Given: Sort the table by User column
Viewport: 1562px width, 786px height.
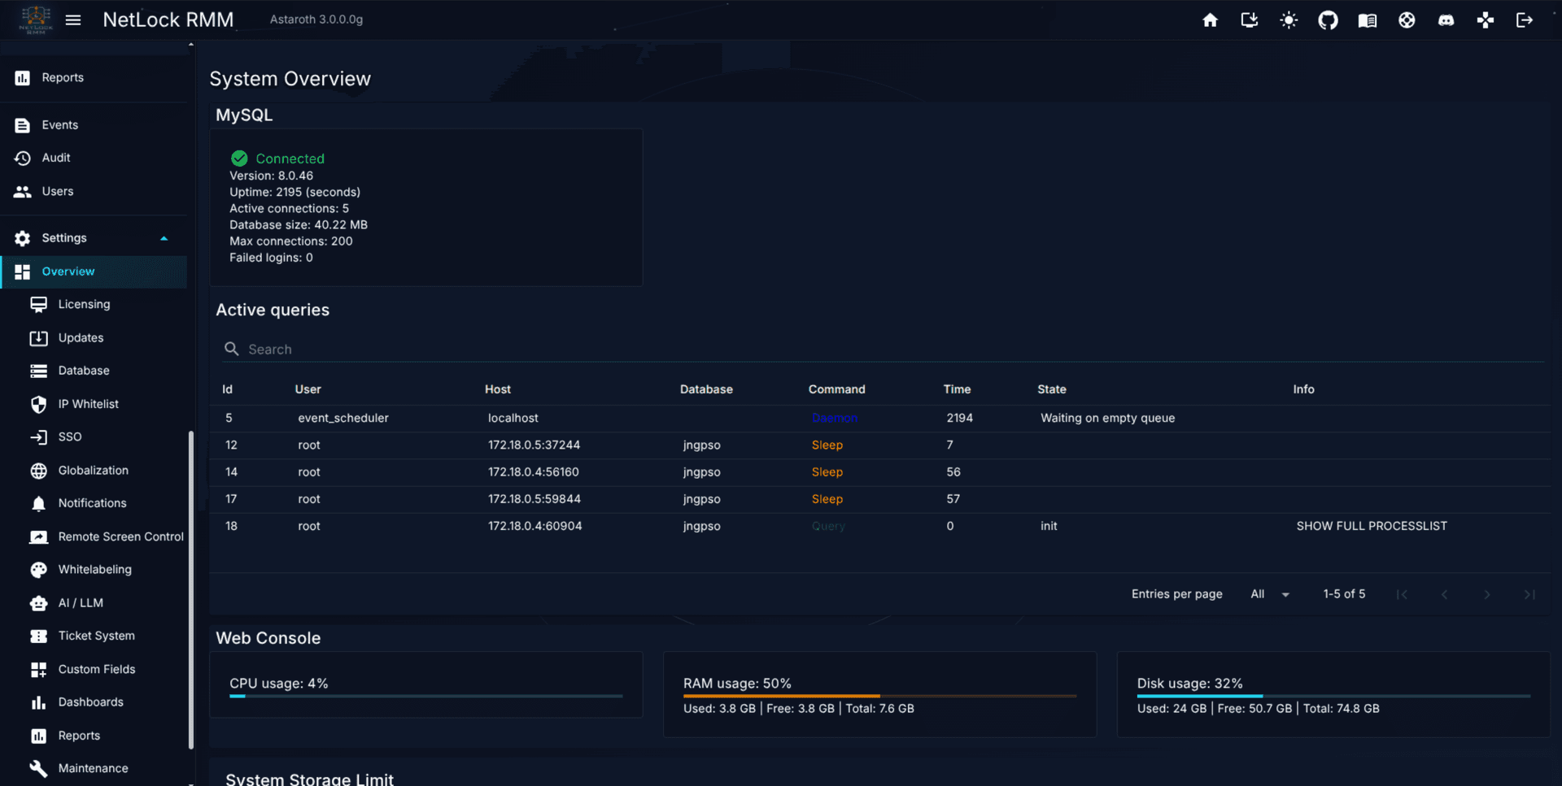Looking at the screenshot, I should point(308,389).
